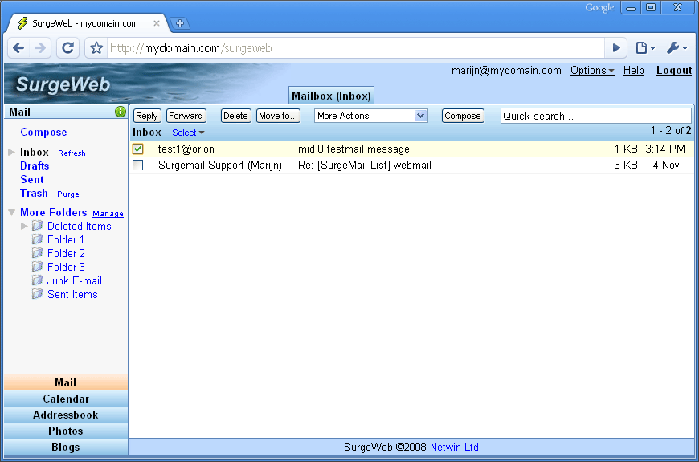The image size is (699, 462).
Task: Open the Addressbook section
Action: [x=66, y=415]
